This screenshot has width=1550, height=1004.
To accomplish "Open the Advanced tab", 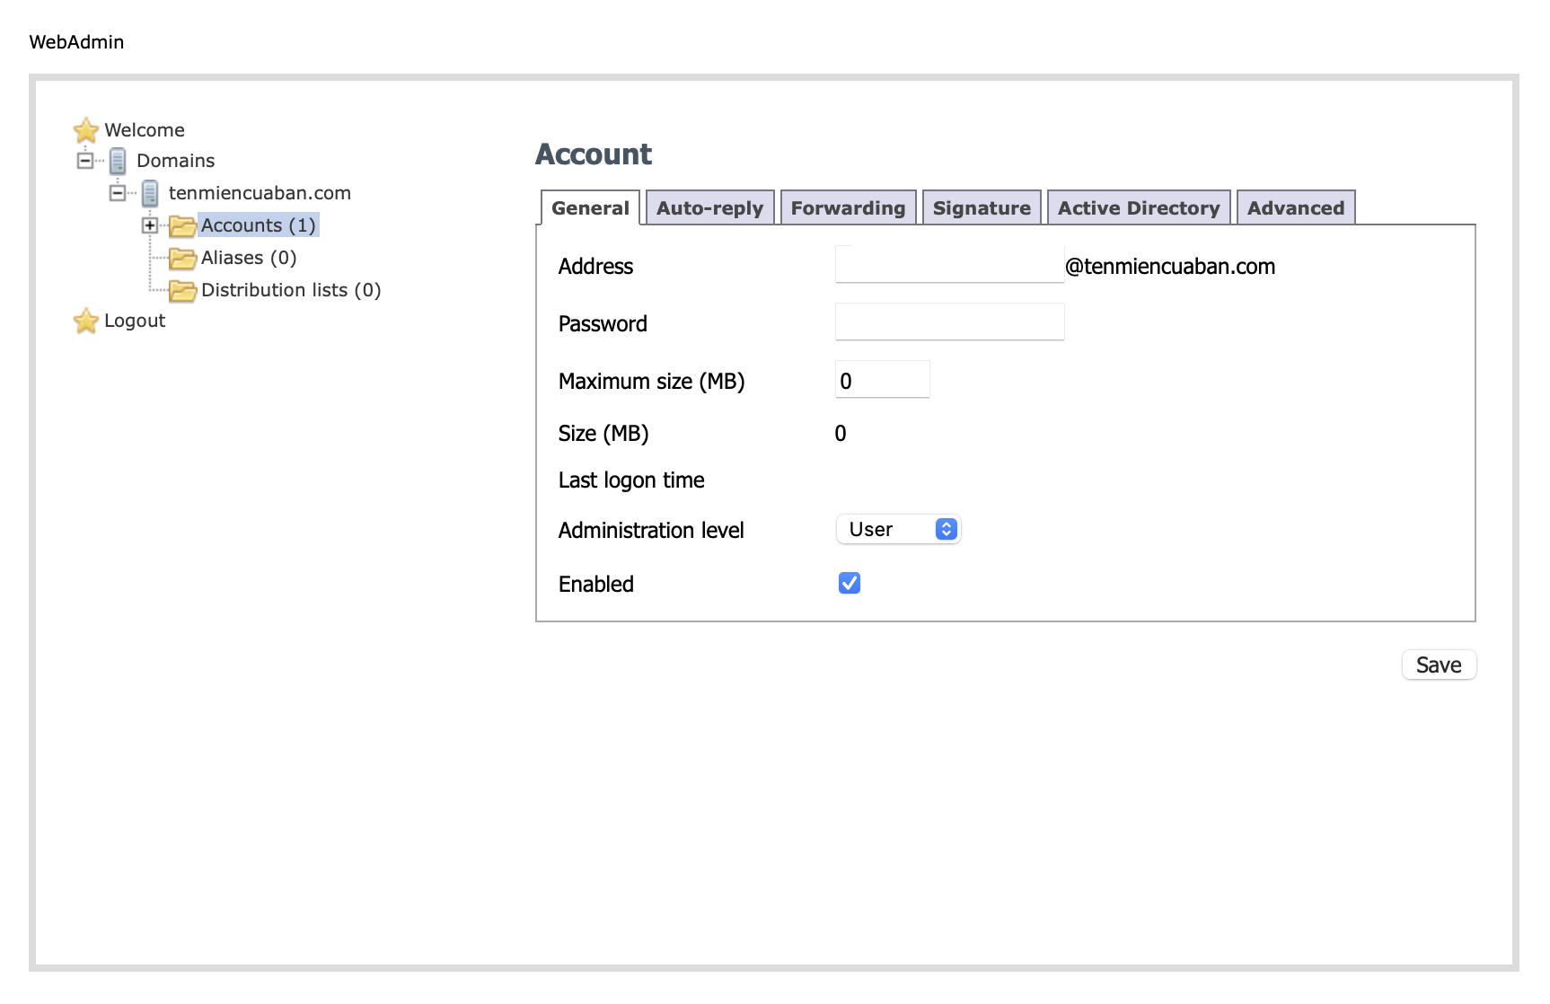I will (1296, 207).
